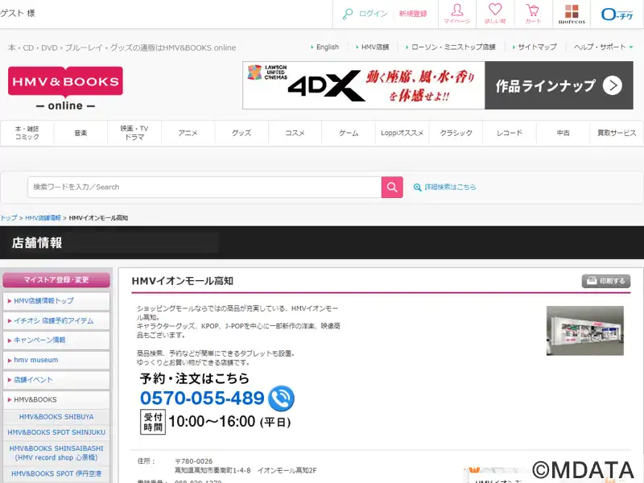This screenshot has width=644, height=483.
Task: Open the レコード category
Action: click(x=510, y=133)
